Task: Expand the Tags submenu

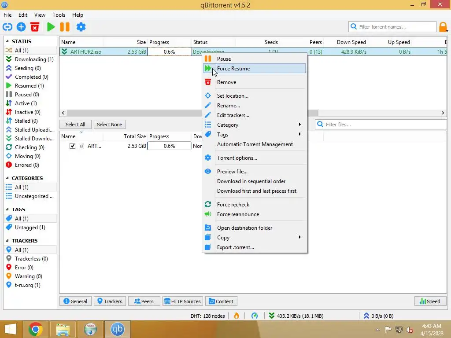Action: pos(255,135)
